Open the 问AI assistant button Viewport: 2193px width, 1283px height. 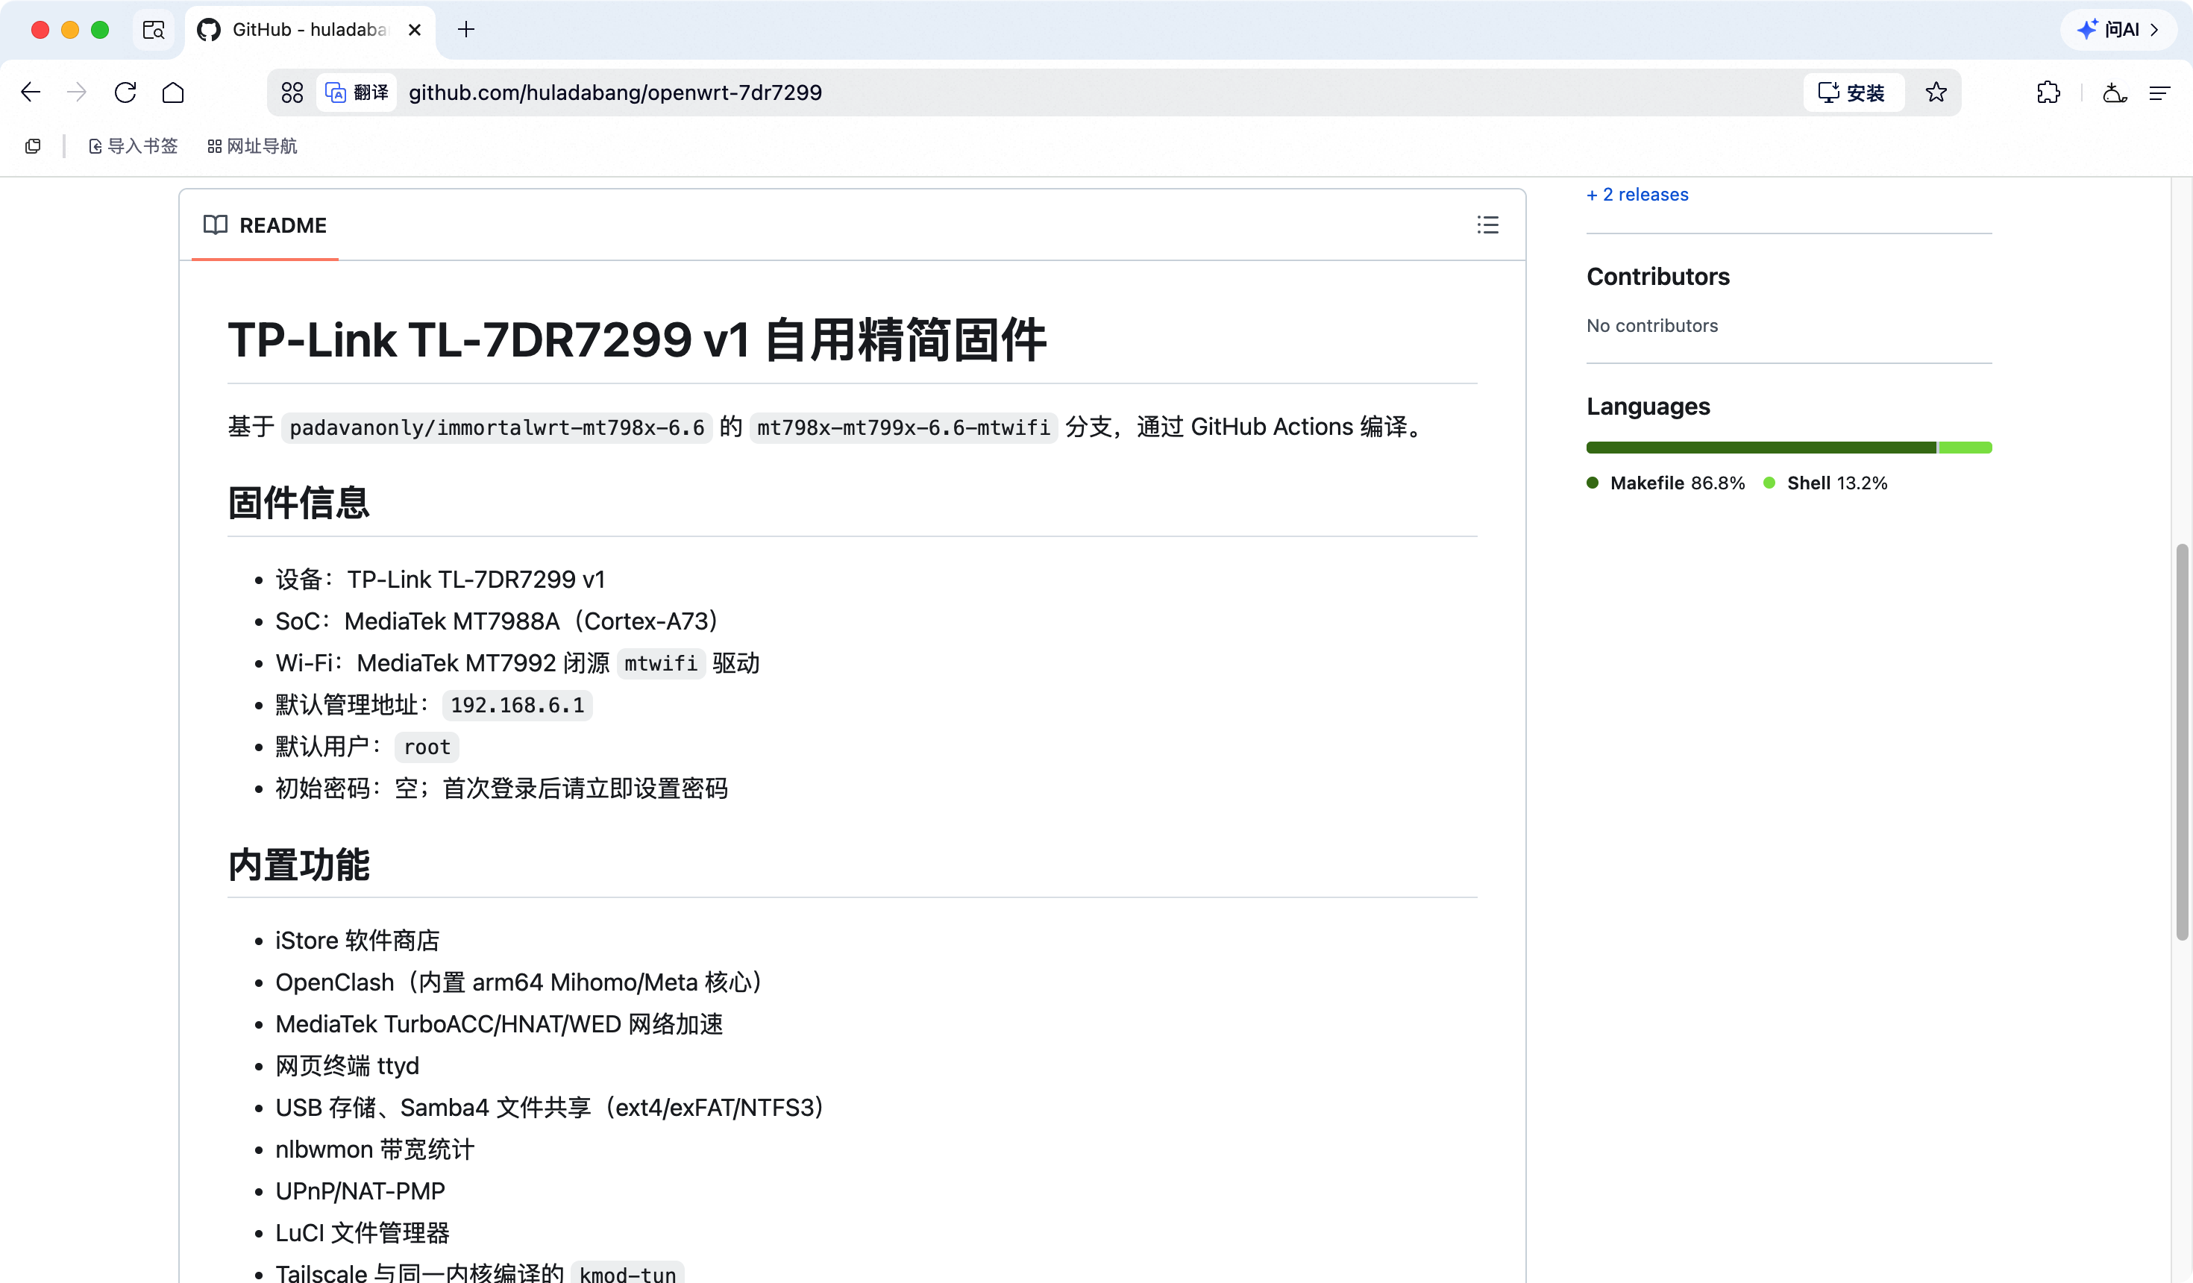[x=2118, y=30]
